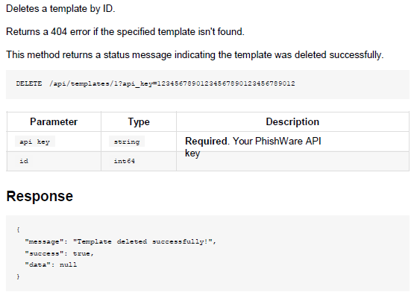
Task: Click the "message" line in JSON response
Action: [120, 242]
